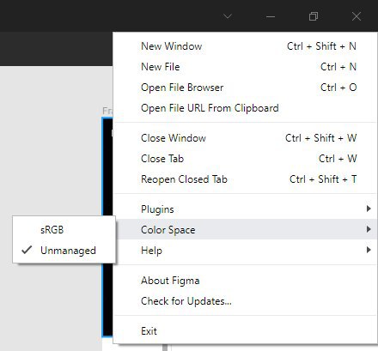Select Exit to quit Figma
Screen dimensions: 378x351
click(x=245, y=331)
